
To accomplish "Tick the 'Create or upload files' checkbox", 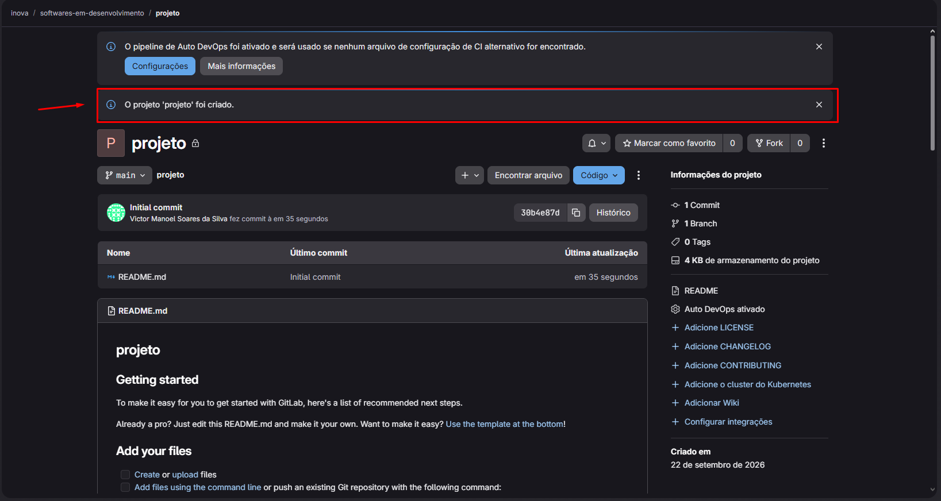I will (125, 475).
